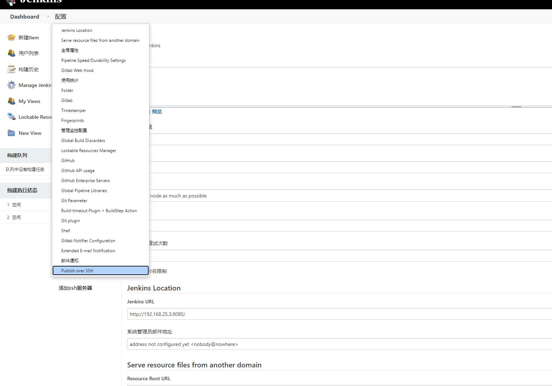Choose 邮件通知 menu item
Screen dimensions: 552x386
[101, 261]
